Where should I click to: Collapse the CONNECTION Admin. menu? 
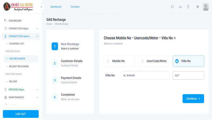coord(21,36)
